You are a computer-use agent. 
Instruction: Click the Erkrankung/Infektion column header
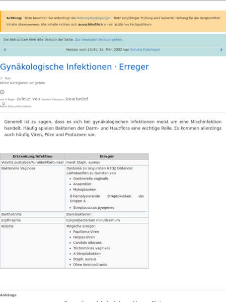tap(33, 156)
